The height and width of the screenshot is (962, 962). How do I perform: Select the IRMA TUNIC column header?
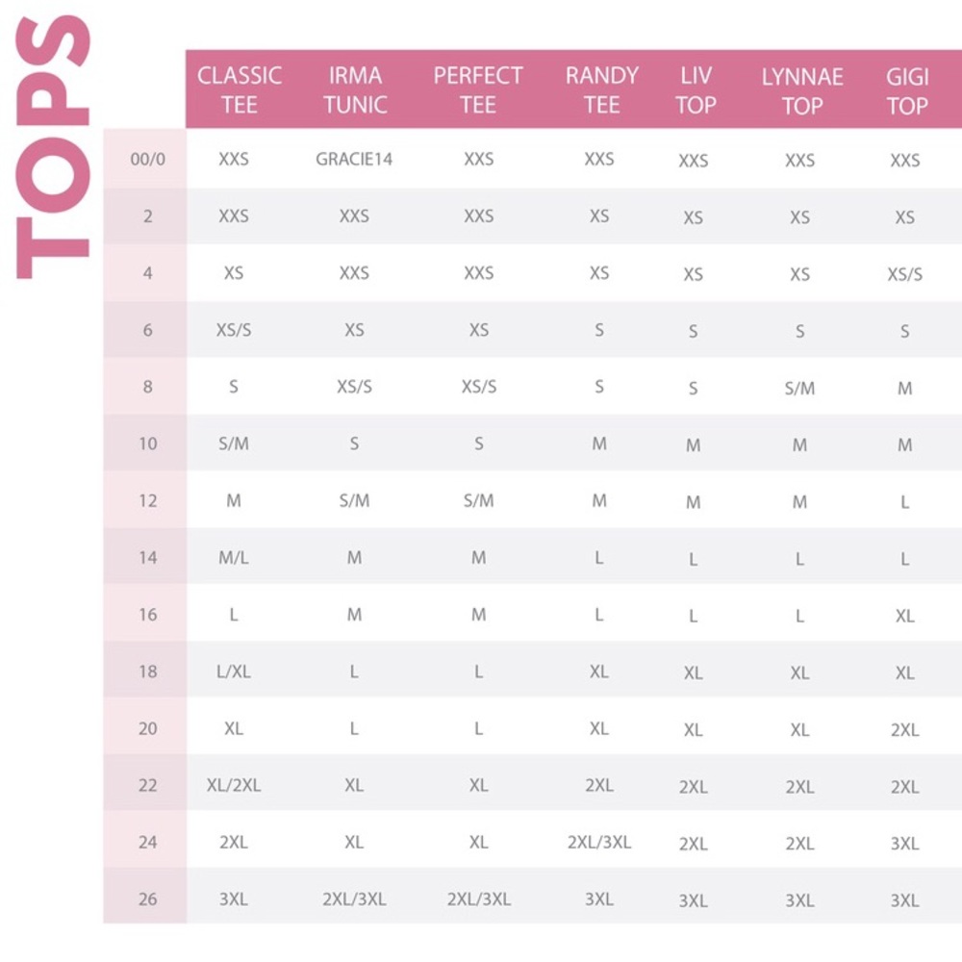point(355,89)
